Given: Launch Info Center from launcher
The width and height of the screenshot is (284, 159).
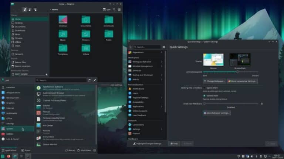Looking at the screenshot, I should click(x=65, y=126).
